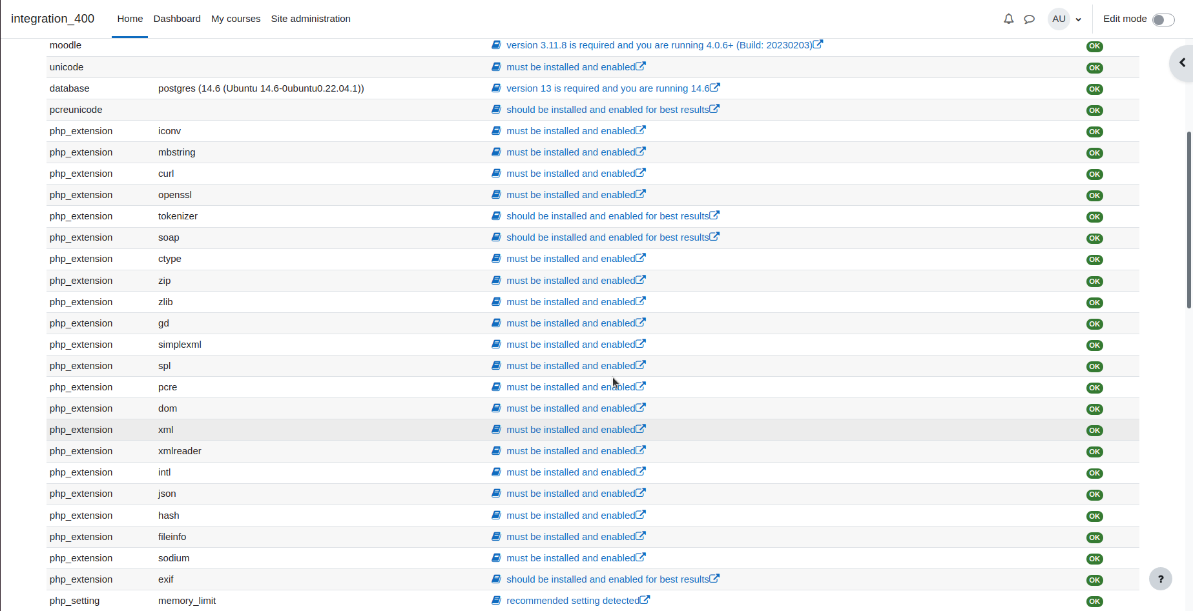This screenshot has height=611, width=1193.
Task: Open the messaging drawer speech bubble
Action: (x=1029, y=19)
